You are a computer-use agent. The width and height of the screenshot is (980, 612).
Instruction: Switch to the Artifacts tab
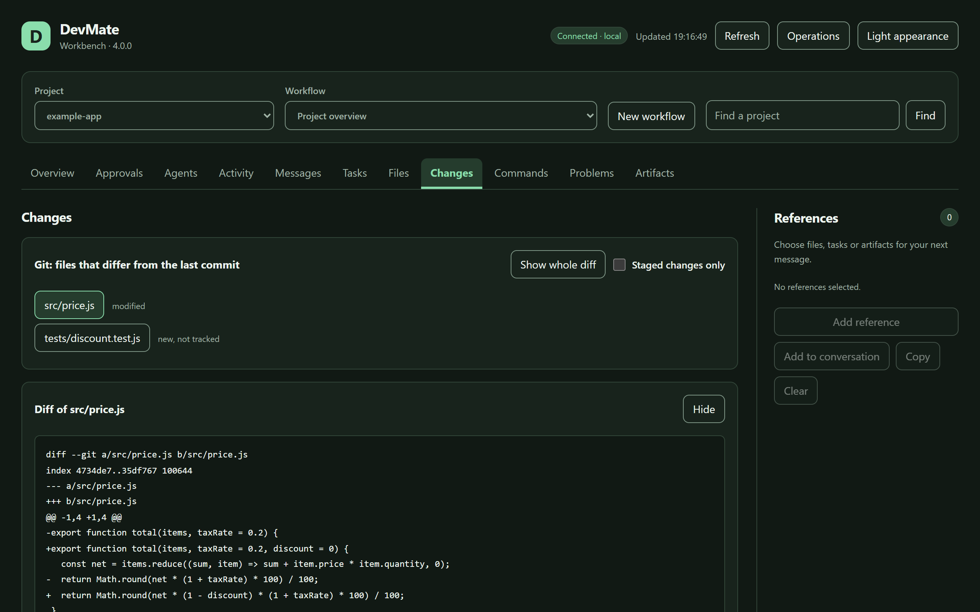pos(654,173)
